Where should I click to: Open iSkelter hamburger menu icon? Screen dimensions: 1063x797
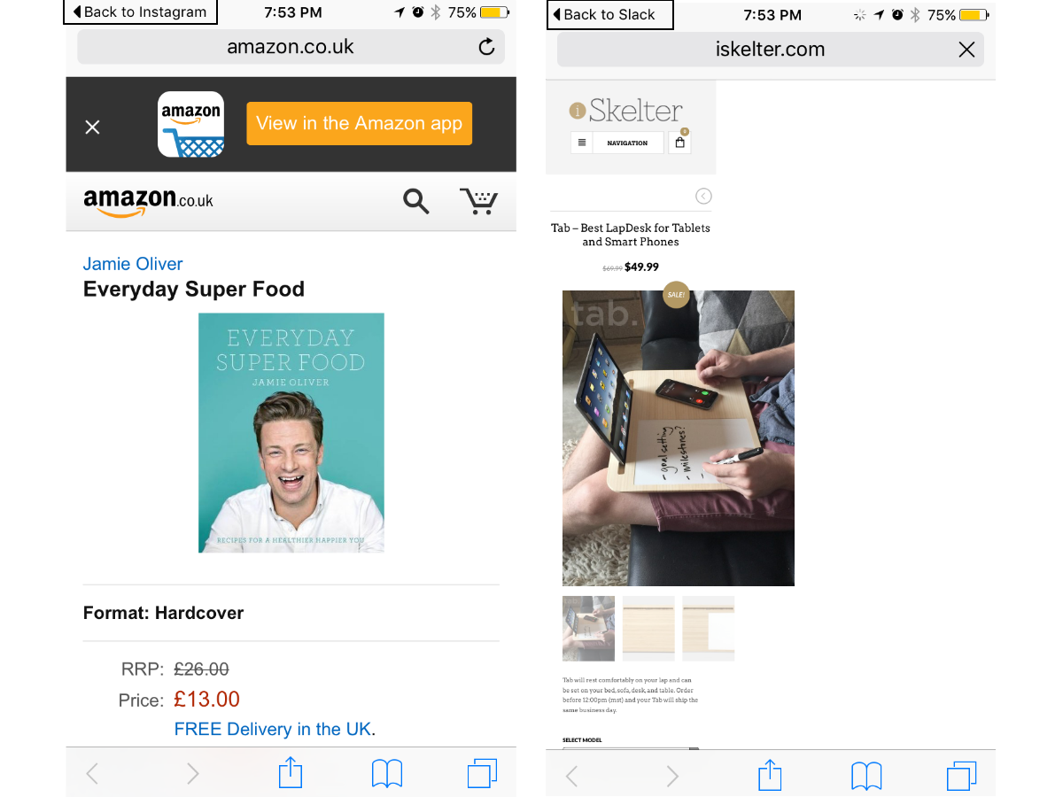click(x=581, y=143)
